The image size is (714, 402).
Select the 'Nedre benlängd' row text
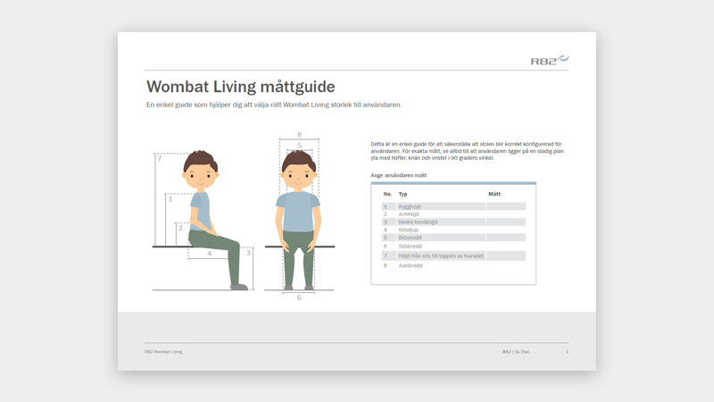tap(418, 222)
